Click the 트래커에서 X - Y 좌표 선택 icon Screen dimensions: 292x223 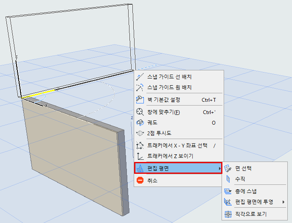140,145
